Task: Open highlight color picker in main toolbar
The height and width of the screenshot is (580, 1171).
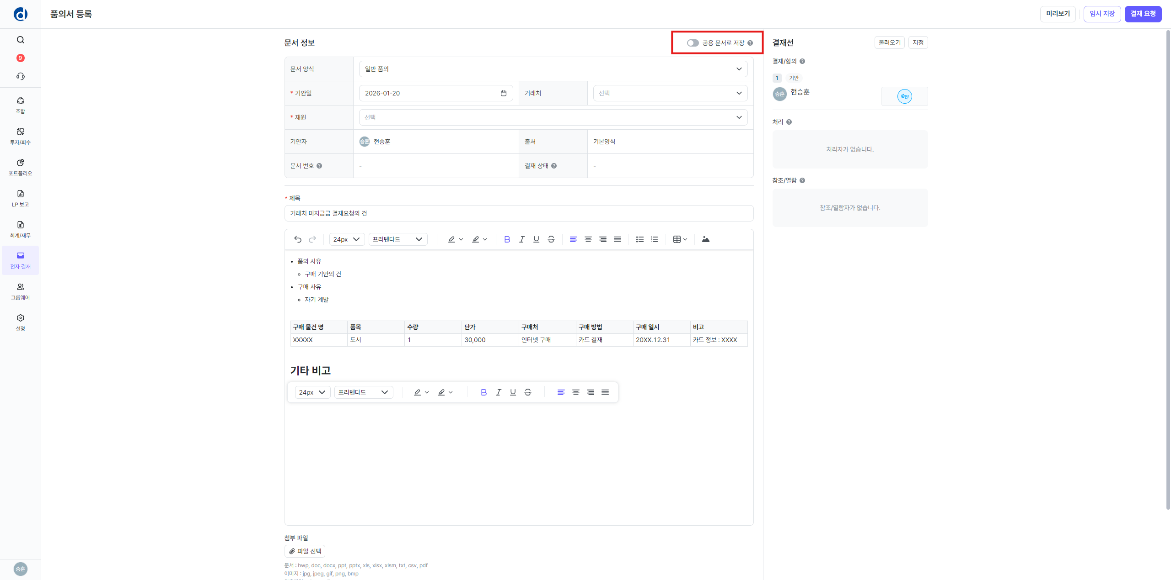Action: tap(479, 239)
